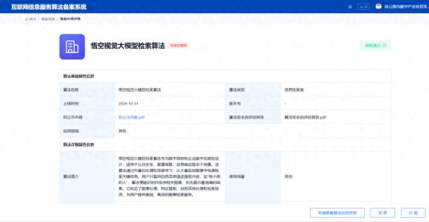Click 信息检索类 value in algorithm type row
The height and width of the screenshot is (222, 429).
294,90
